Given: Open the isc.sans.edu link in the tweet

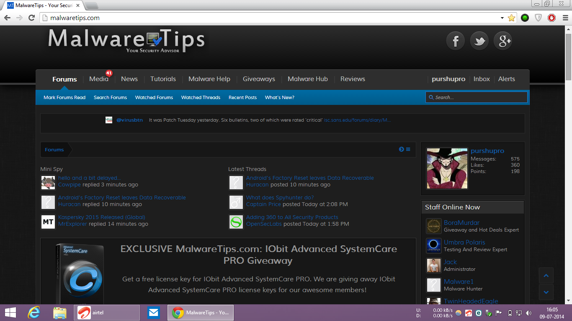Looking at the screenshot, I should [358, 120].
